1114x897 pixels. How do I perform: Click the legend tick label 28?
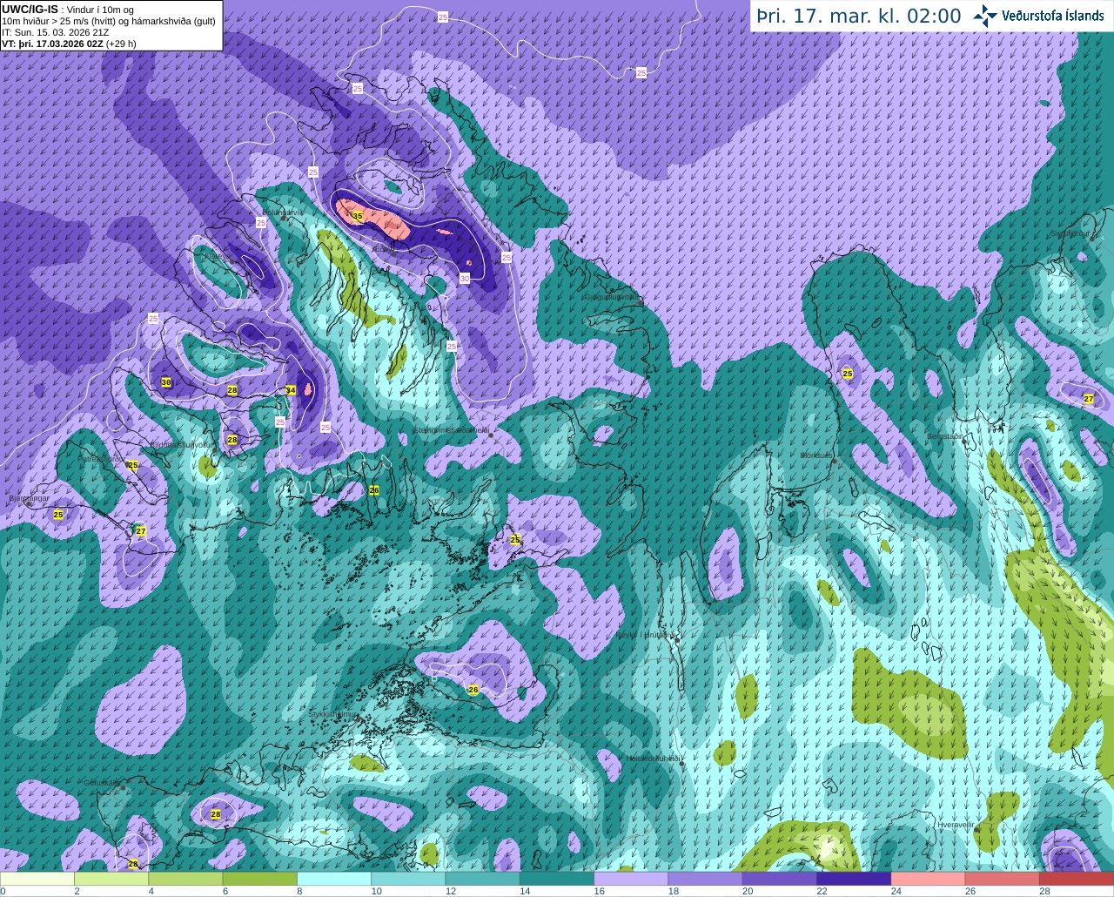1044,891
